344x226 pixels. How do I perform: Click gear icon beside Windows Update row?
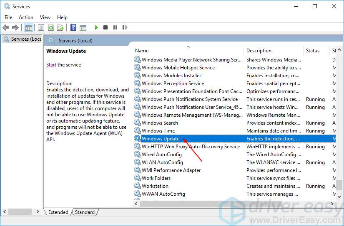(137, 138)
